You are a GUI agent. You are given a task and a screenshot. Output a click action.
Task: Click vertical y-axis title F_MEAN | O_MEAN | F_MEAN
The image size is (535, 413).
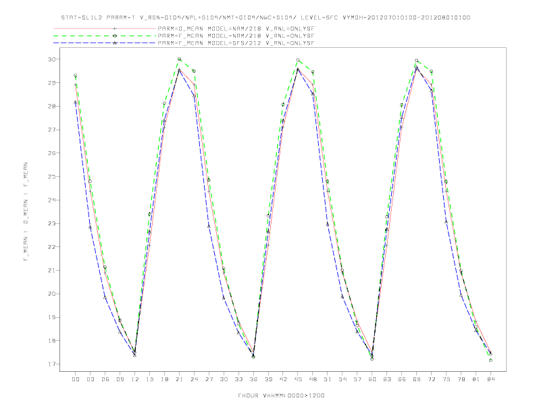pyautogui.click(x=26, y=212)
